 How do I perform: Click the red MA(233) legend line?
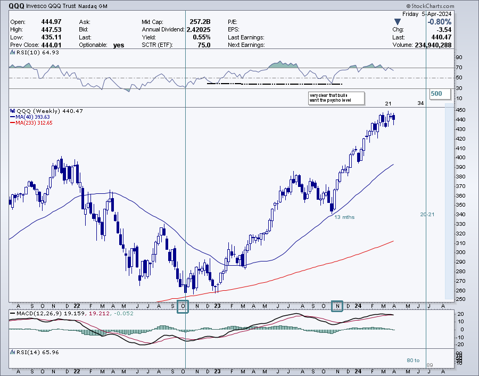tap(13, 123)
